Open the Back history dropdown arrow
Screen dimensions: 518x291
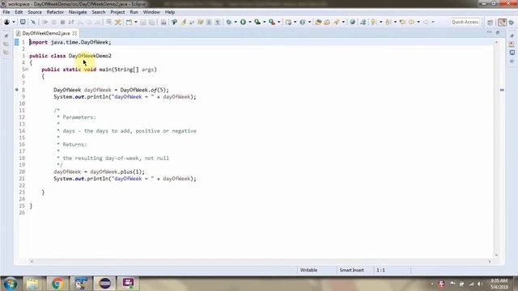pos(418,22)
